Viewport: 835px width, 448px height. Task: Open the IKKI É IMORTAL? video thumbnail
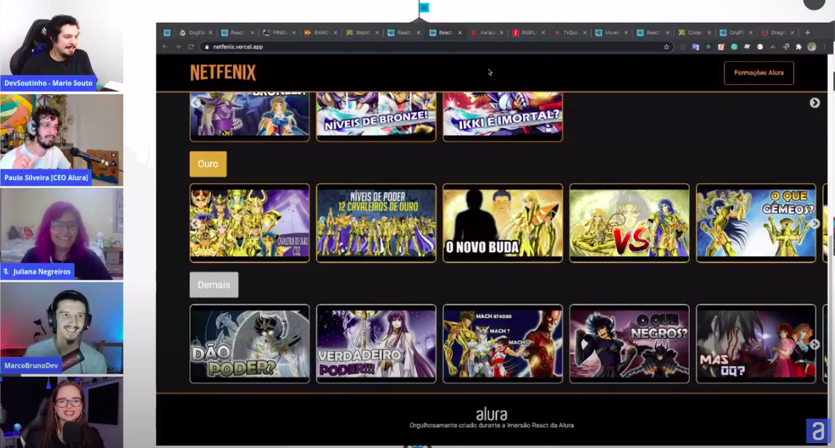(x=503, y=116)
